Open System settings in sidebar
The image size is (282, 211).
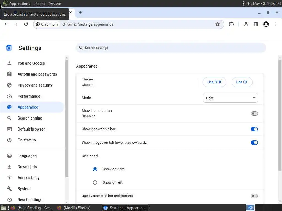(x=32, y=189)
